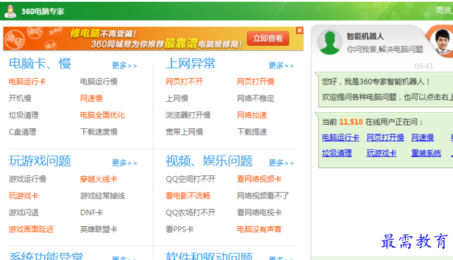Open the 玩游戏问题 category heading

40,161
